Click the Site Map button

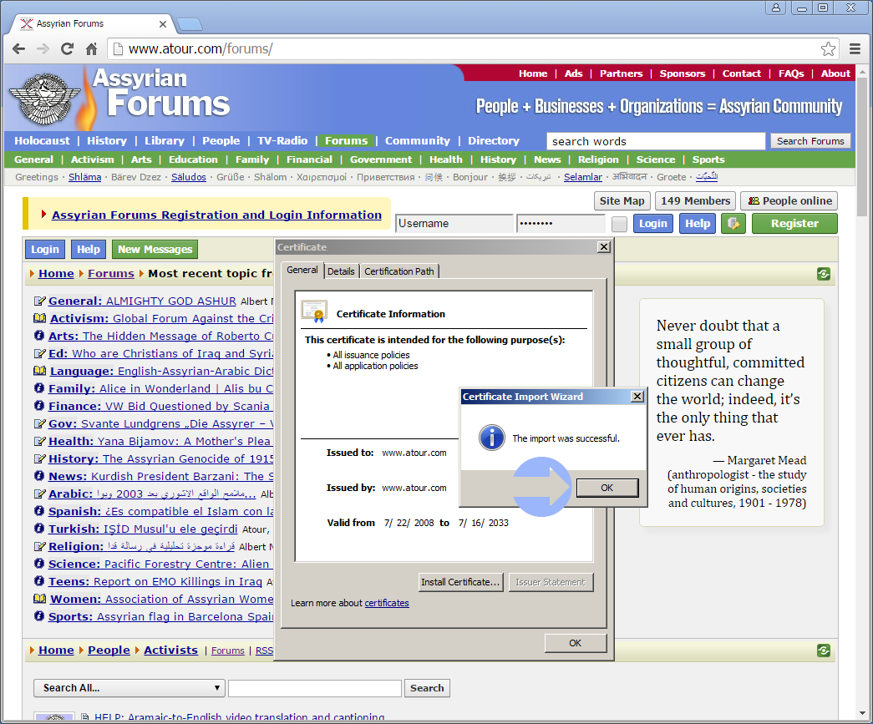[622, 201]
